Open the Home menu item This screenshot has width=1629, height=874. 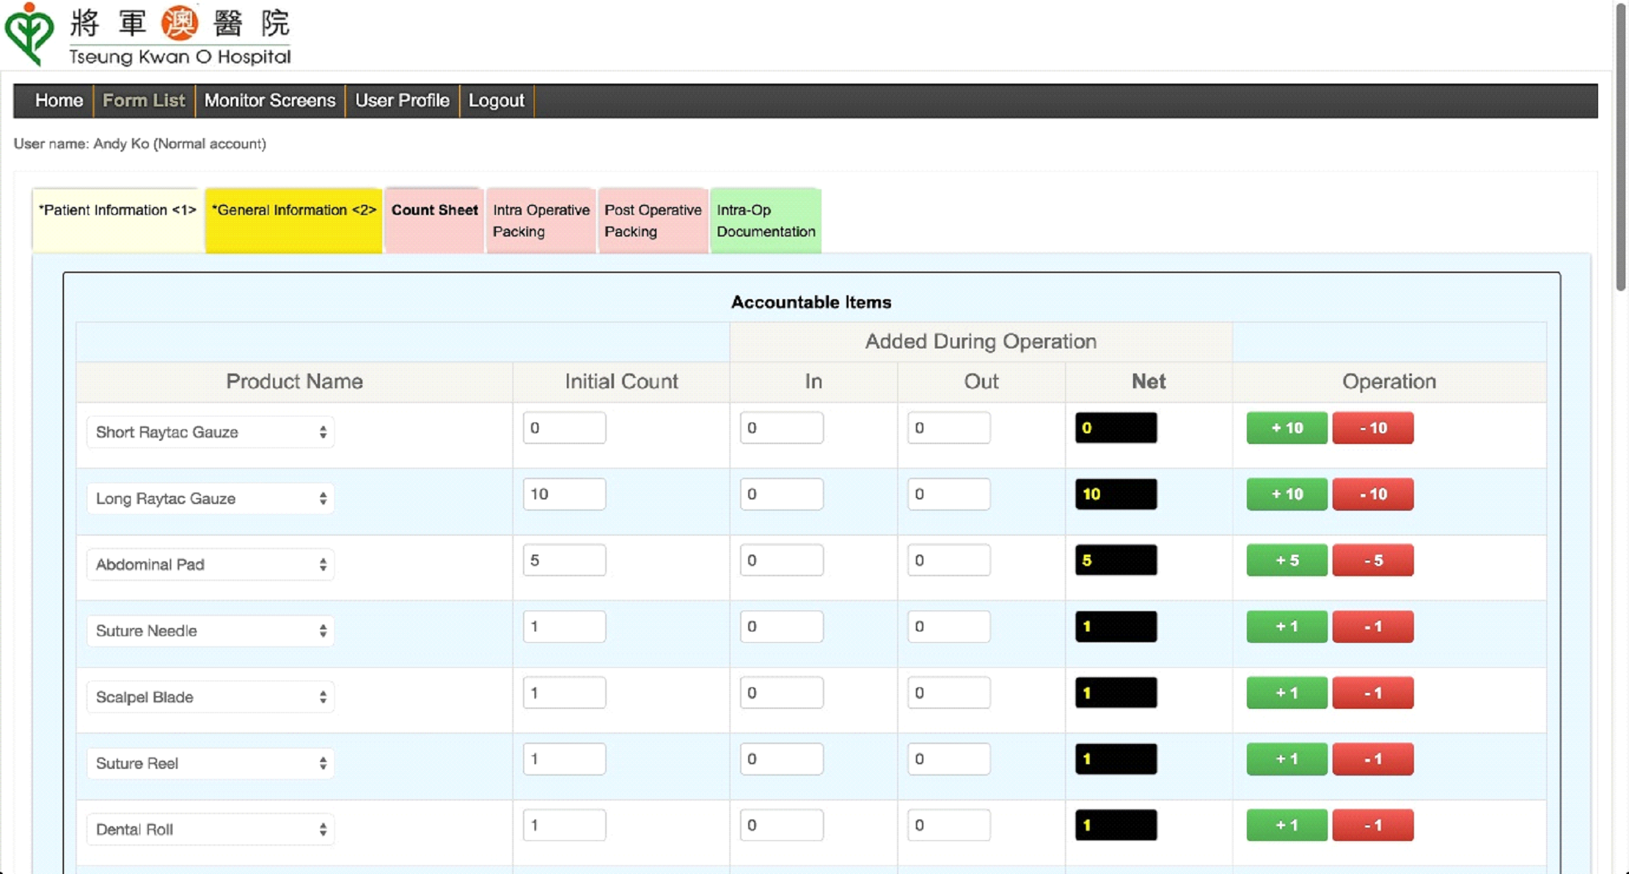pyautogui.click(x=59, y=100)
